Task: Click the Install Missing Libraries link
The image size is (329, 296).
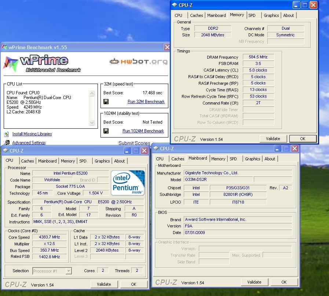Action: click(x=32, y=134)
